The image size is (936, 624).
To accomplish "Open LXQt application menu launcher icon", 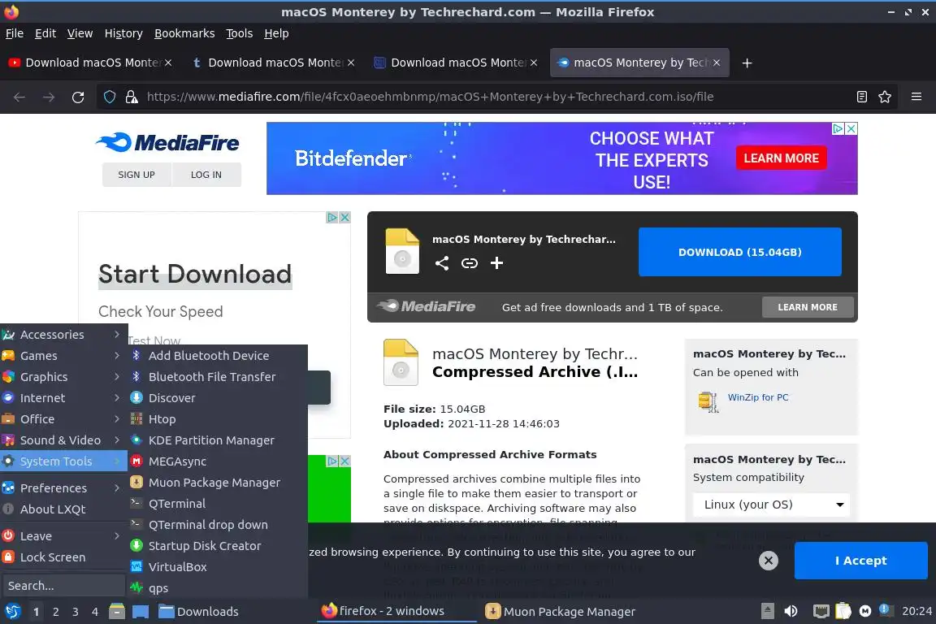I will 12,611.
